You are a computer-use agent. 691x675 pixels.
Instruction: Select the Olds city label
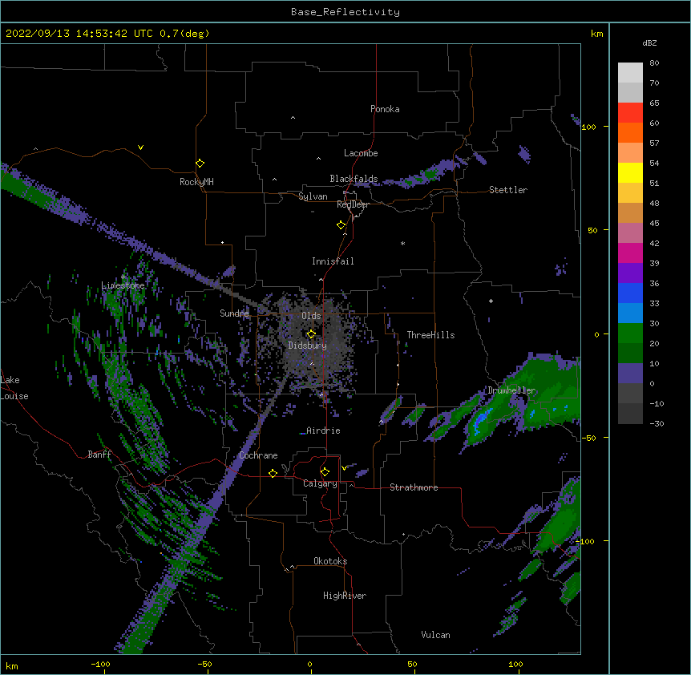point(311,316)
